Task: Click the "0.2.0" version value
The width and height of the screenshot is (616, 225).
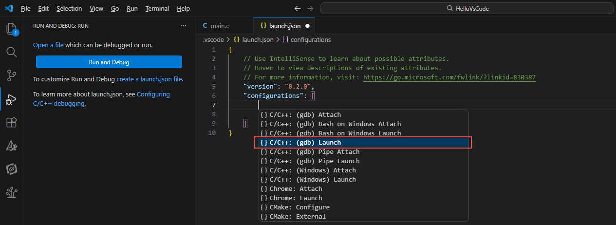Action: pos(298,87)
